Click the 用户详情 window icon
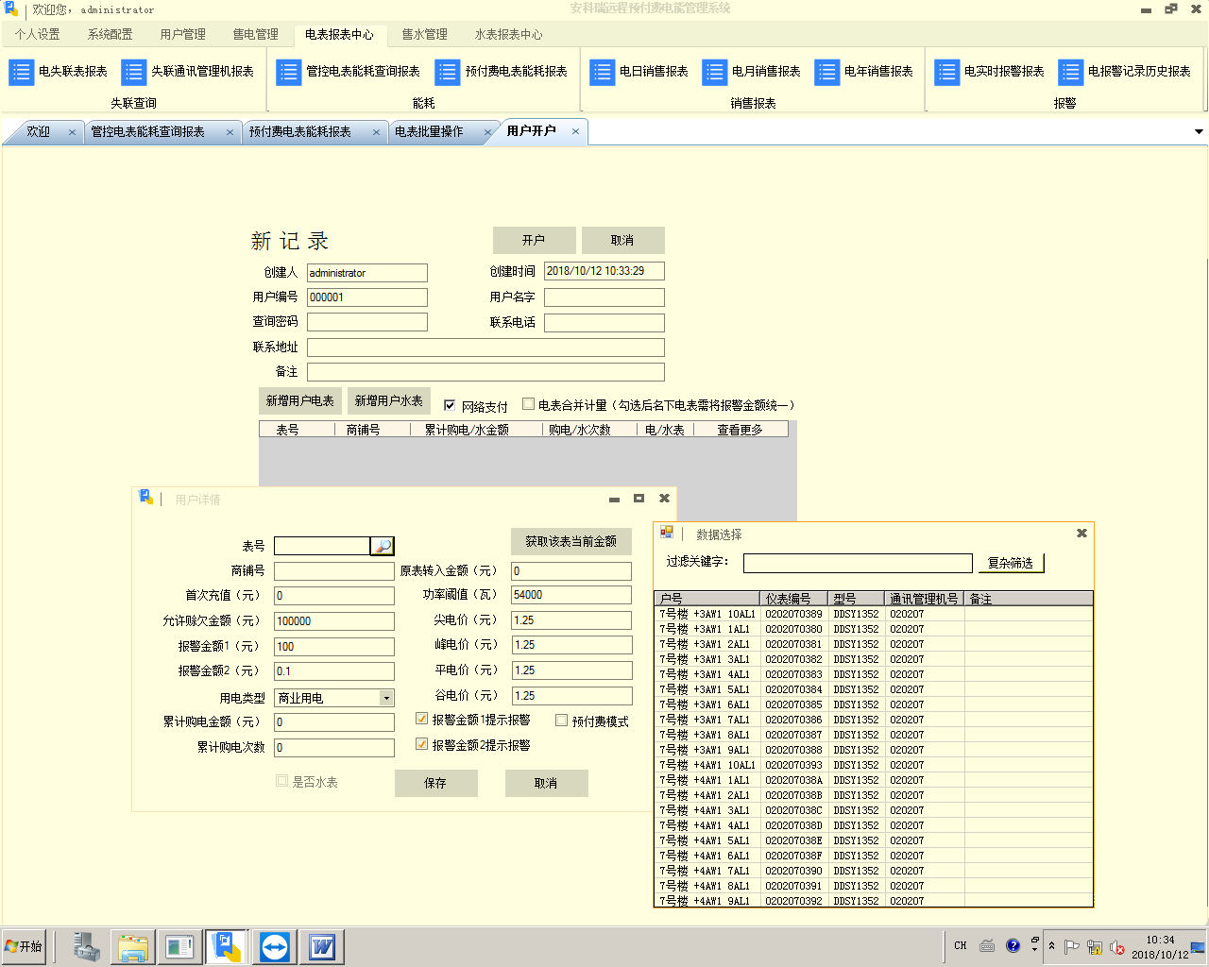Screen dimensions: 1209x967 145,498
